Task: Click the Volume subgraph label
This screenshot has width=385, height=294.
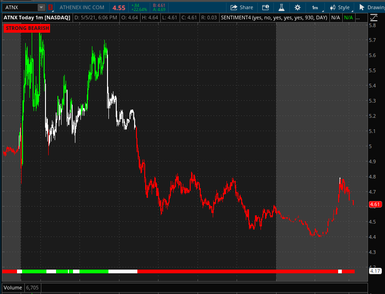Action: 13,288
